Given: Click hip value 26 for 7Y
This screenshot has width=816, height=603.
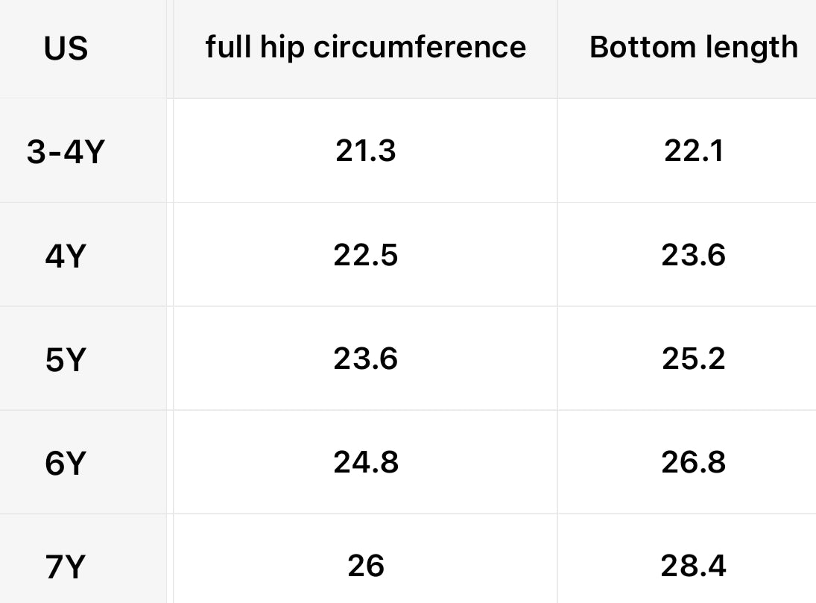Looking at the screenshot, I should 365,566.
